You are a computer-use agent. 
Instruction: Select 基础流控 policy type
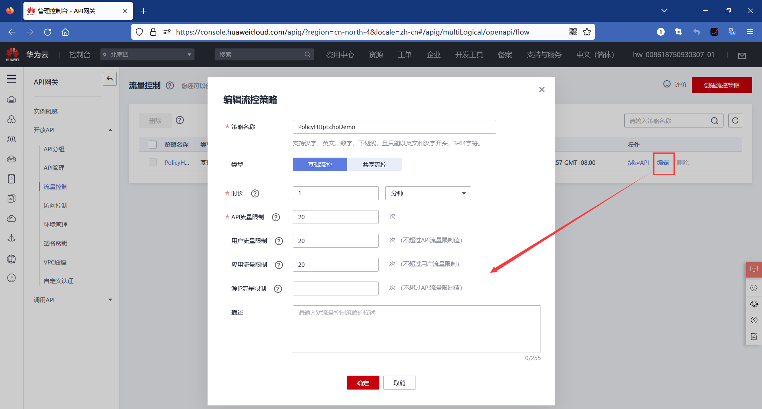(320, 164)
